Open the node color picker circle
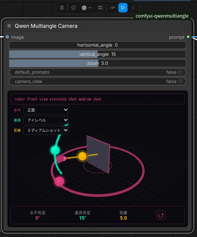Screen dimensions: 197x237 84,8
